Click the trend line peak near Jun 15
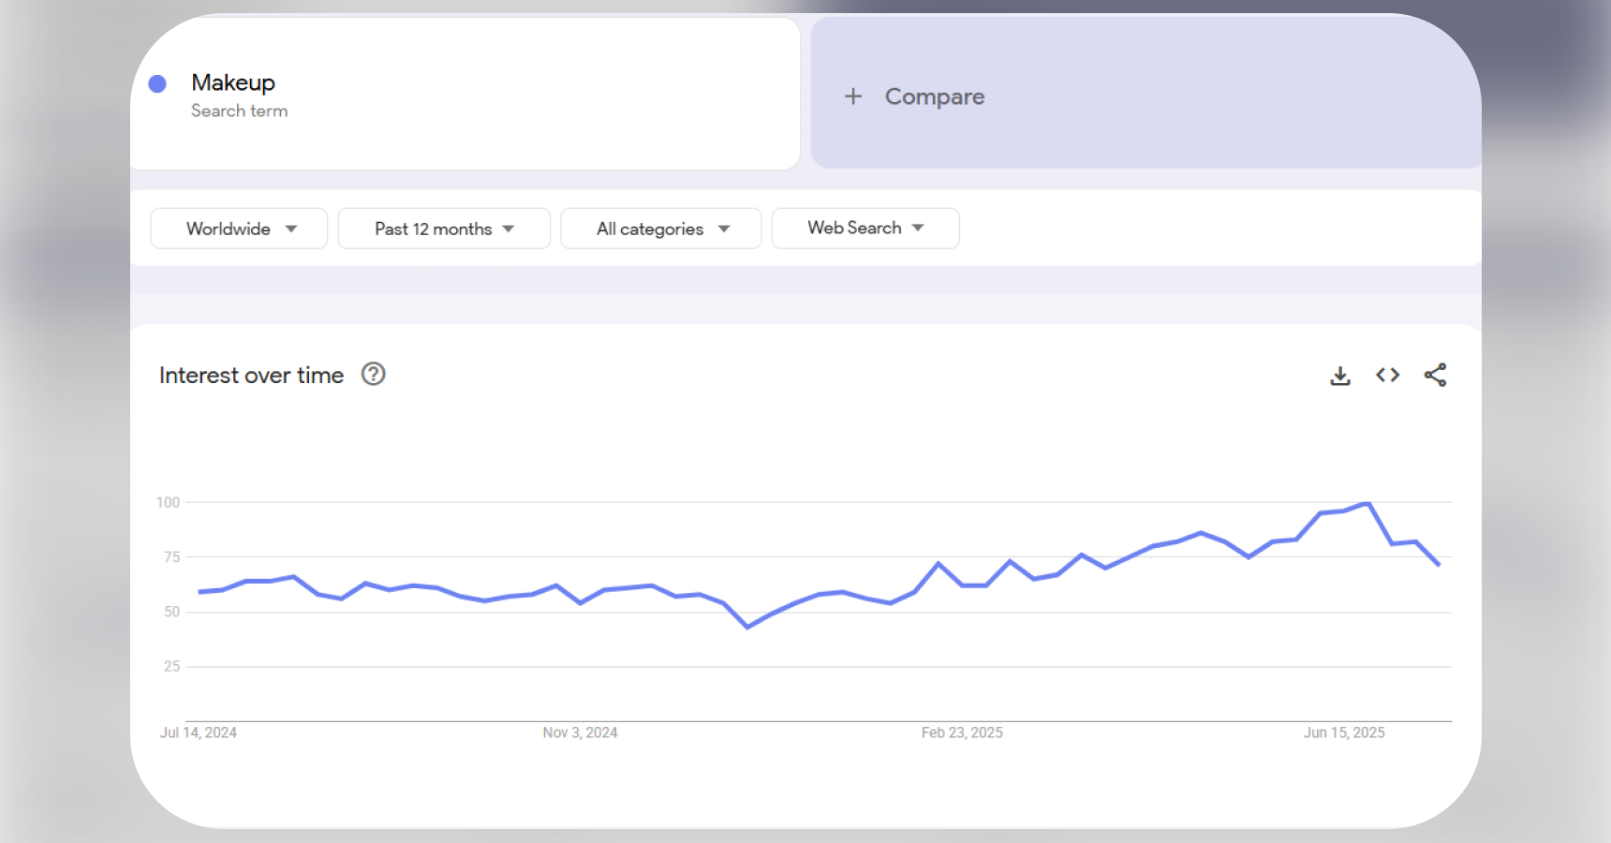This screenshot has height=843, width=1611. pyautogui.click(x=1367, y=504)
